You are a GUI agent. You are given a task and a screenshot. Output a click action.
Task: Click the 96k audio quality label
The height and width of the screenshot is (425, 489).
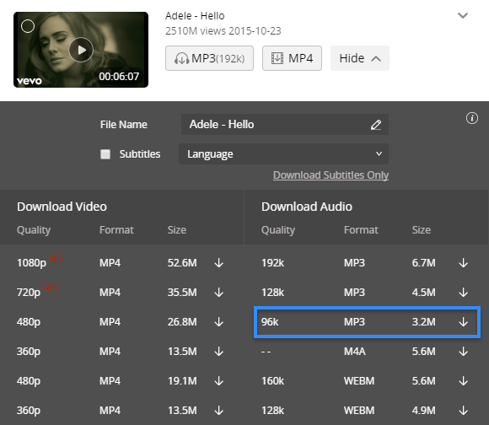[x=270, y=322]
